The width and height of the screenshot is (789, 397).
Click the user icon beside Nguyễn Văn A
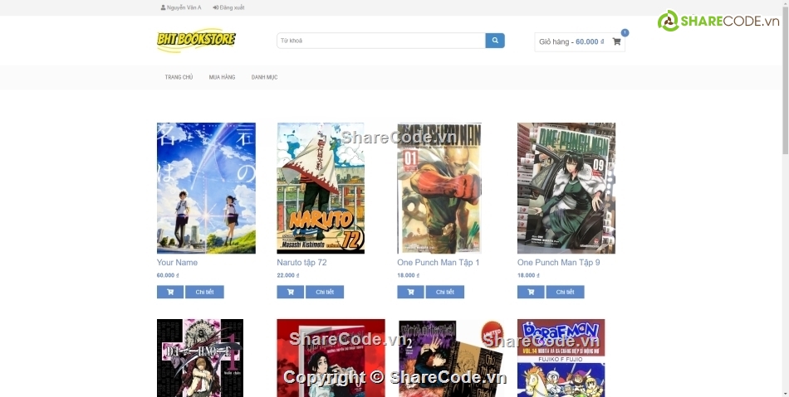tap(163, 7)
